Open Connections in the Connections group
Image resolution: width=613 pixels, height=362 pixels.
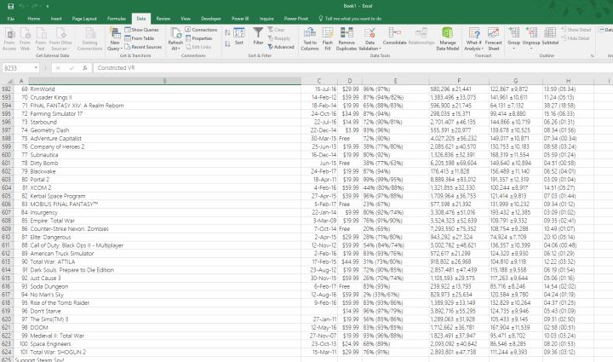pos(201,30)
